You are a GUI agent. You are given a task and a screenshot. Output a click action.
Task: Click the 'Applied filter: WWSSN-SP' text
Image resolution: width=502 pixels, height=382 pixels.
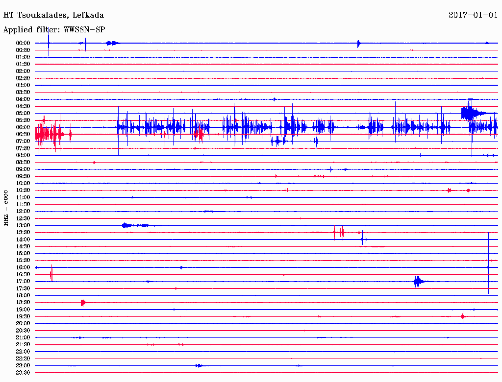click(x=54, y=30)
